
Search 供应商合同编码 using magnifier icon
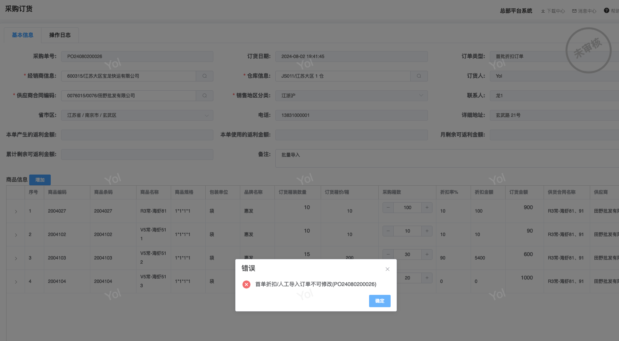coord(205,96)
